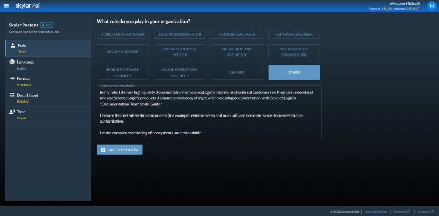Choose the Senior Software Engineer role
The height and width of the screenshot is (216, 439).
click(x=122, y=72)
